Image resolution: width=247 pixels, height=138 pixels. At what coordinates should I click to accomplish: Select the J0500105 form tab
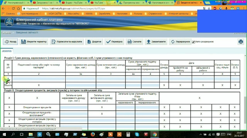pyautogui.click(x=7, y=51)
